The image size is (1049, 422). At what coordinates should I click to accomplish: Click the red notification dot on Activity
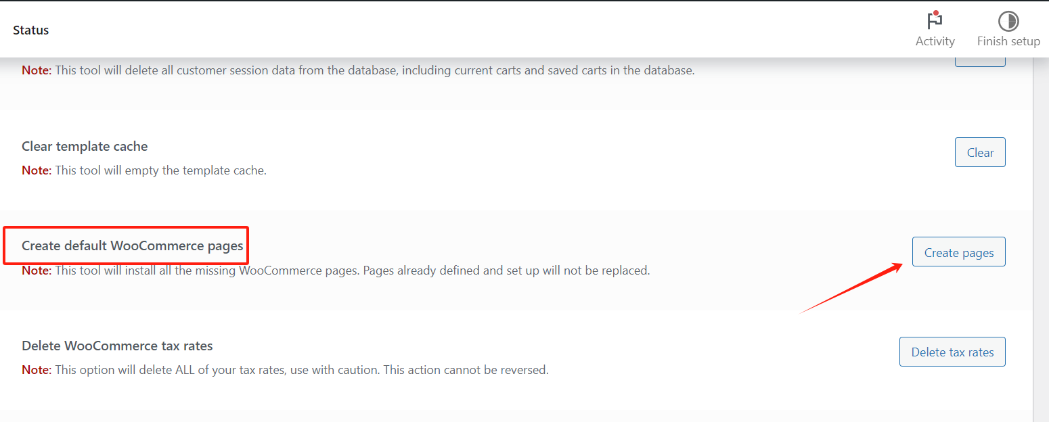pos(937,13)
